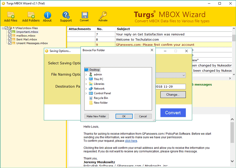Expand the admin folder node
The width and height of the screenshot is (236, 168).
86,74
